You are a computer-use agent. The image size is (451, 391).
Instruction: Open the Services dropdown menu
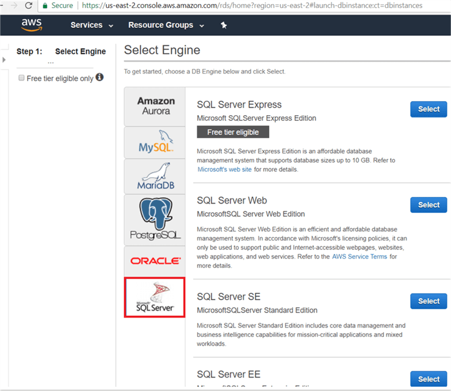(x=92, y=25)
